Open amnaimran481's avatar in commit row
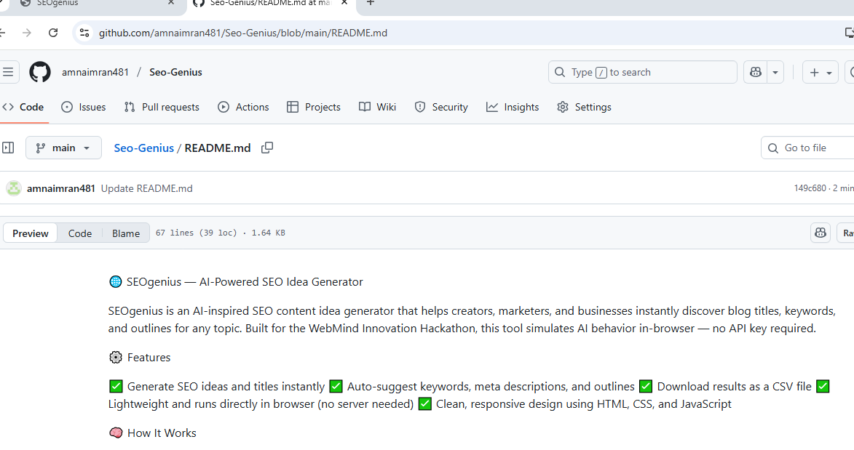The width and height of the screenshot is (854, 450). point(14,188)
